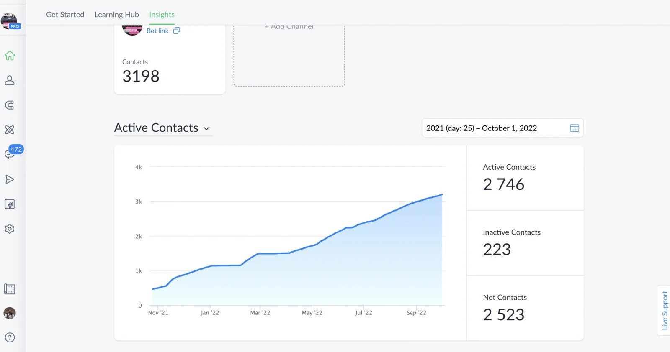The image size is (670, 352).
Task: Click the Contacts count 3198
Action: (x=141, y=76)
